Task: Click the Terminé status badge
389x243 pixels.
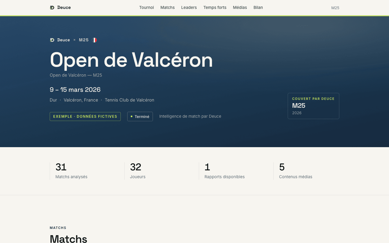Action: (140, 117)
